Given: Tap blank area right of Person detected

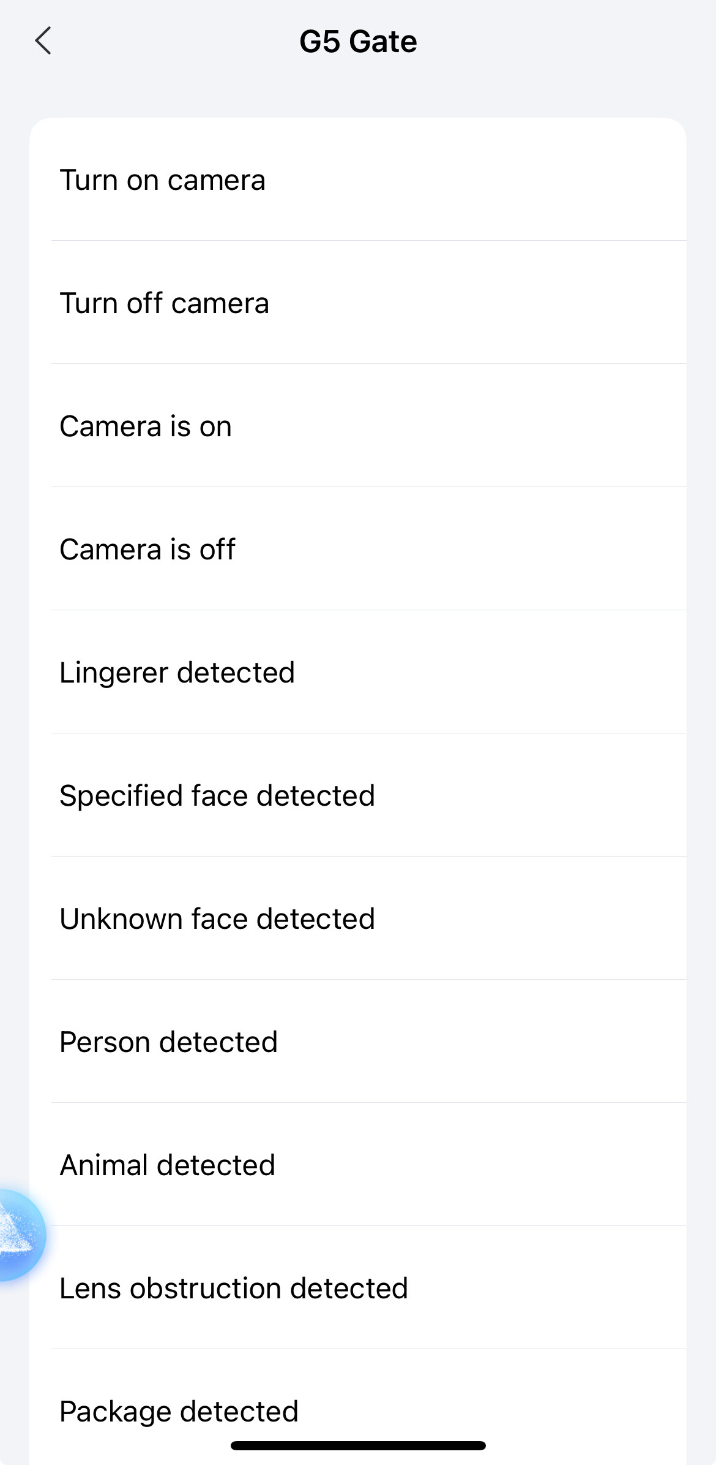Looking at the screenshot, I should pos(490,1042).
